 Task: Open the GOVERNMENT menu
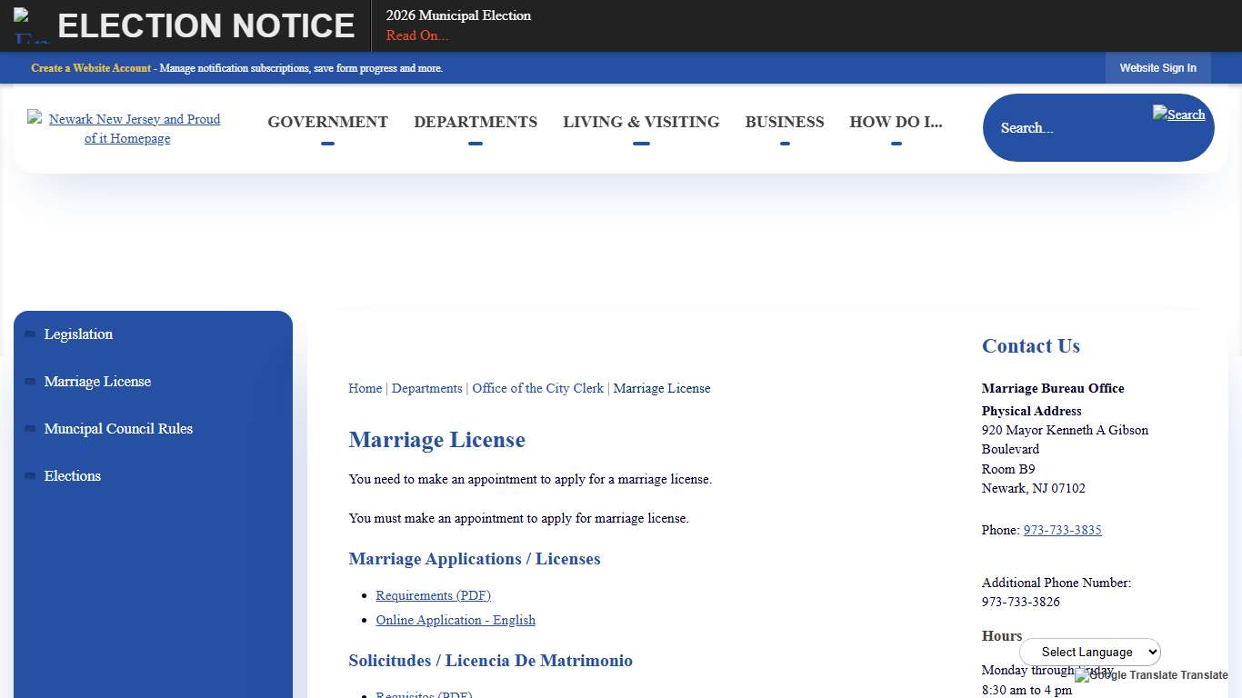click(327, 122)
